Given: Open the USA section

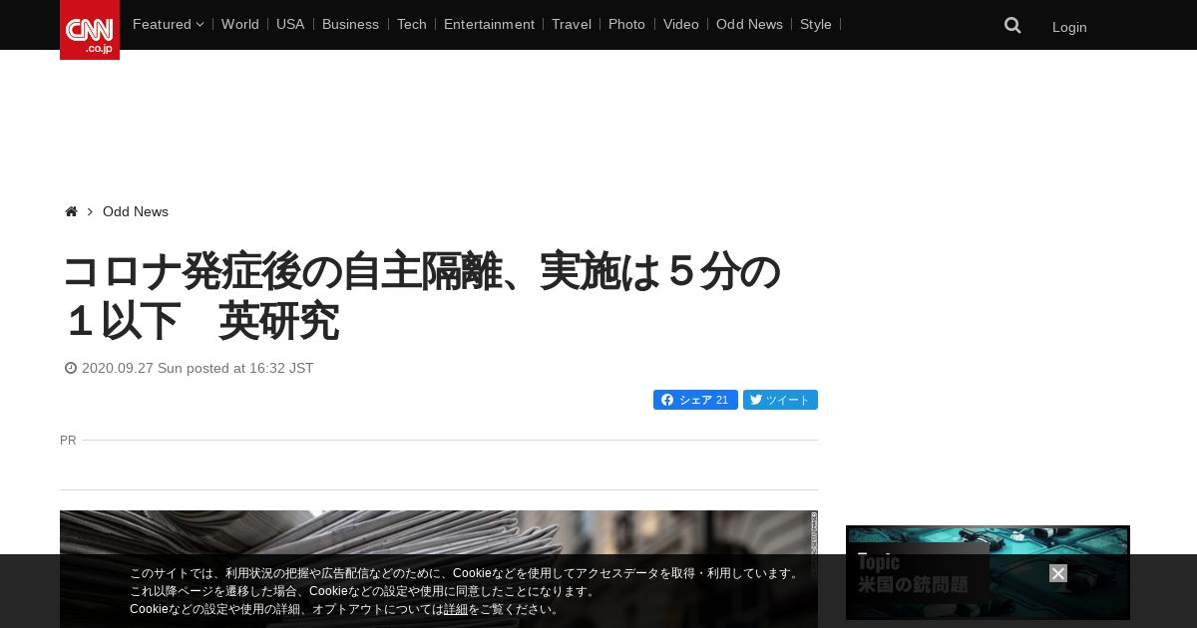Looking at the screenshot, I should [290, 24].
